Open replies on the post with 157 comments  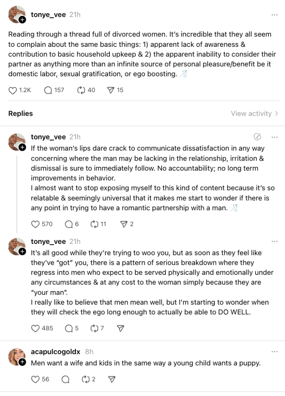(48, 90)
